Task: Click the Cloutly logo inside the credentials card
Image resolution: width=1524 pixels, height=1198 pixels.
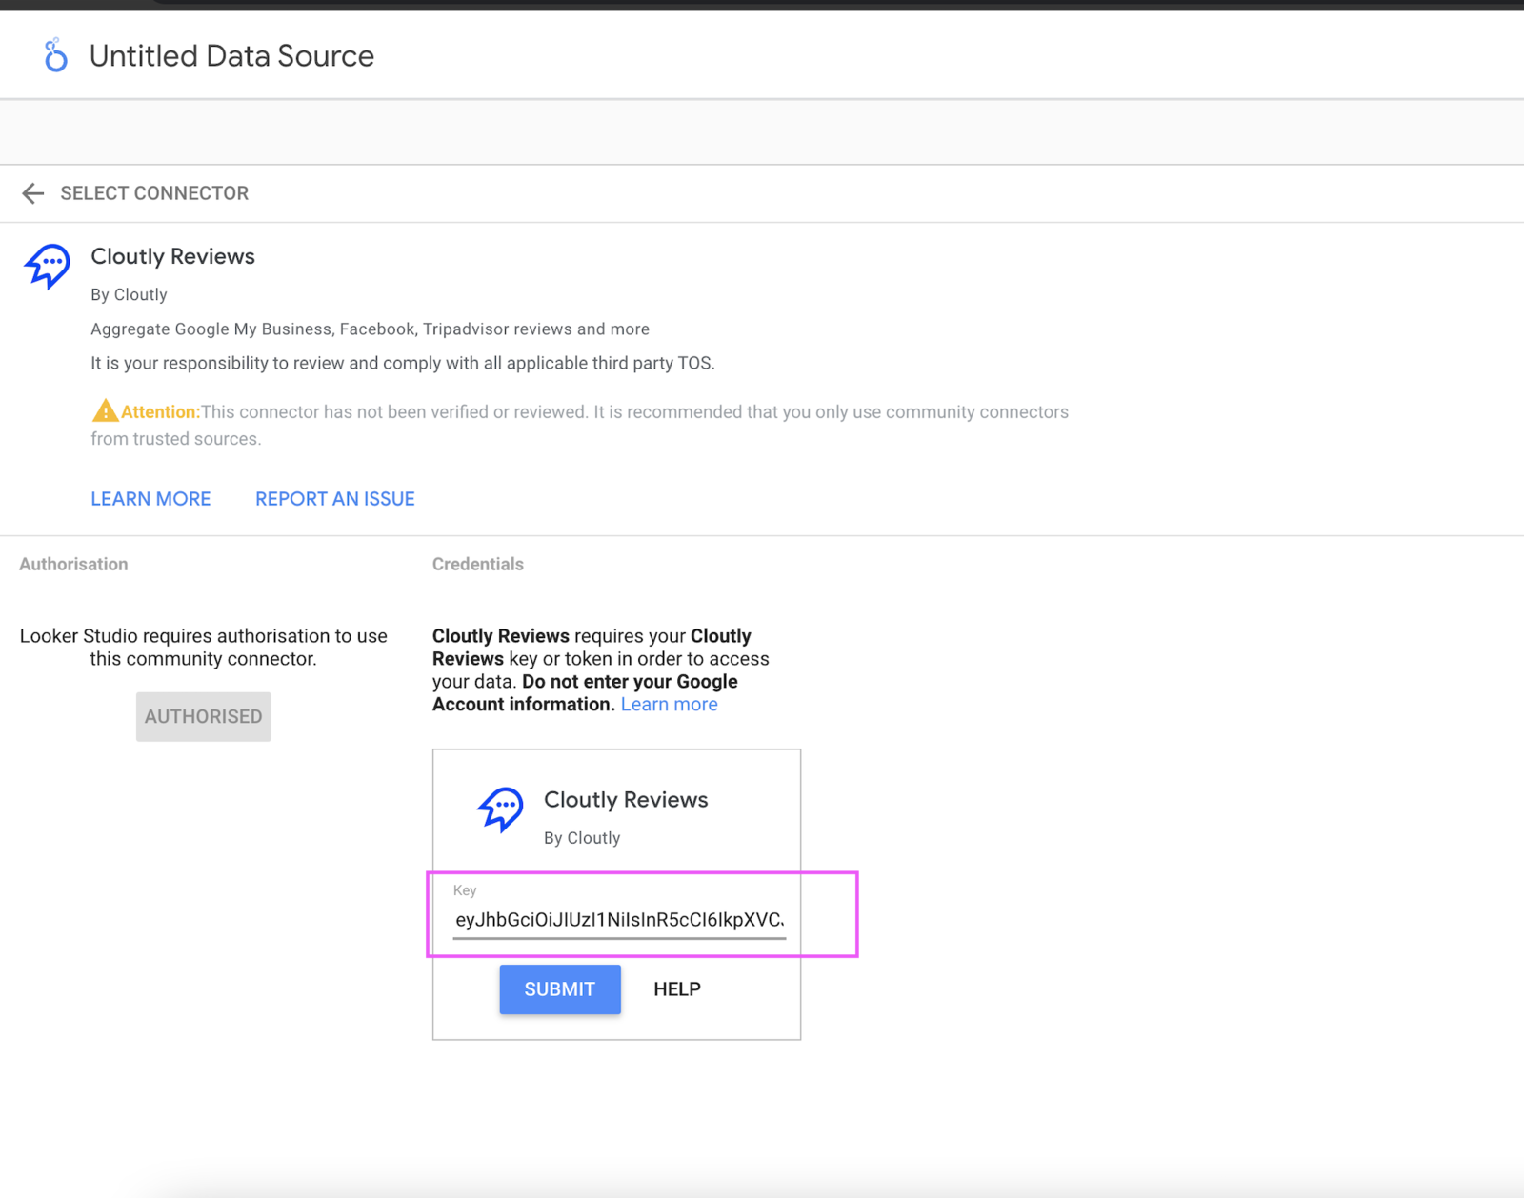Action: (x=500, y=809)
